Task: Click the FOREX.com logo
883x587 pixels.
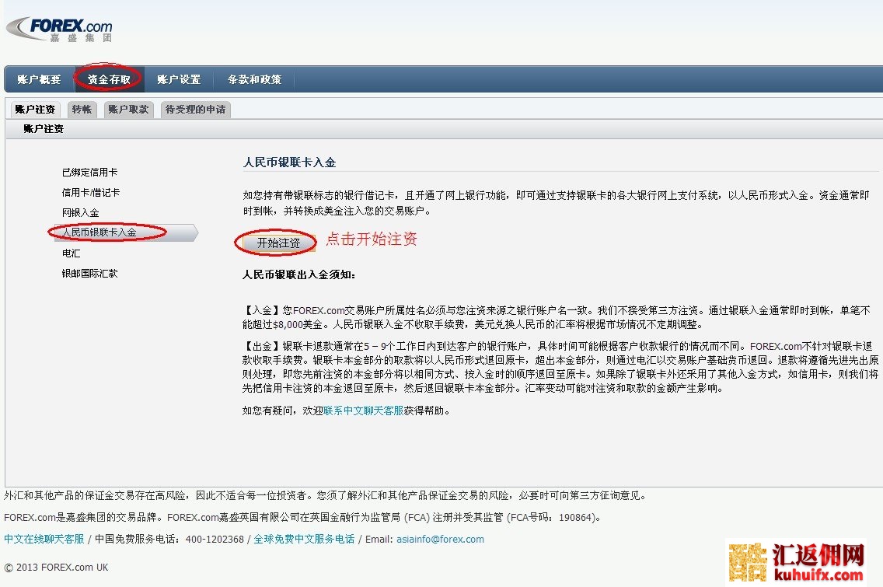Action: 61,29
